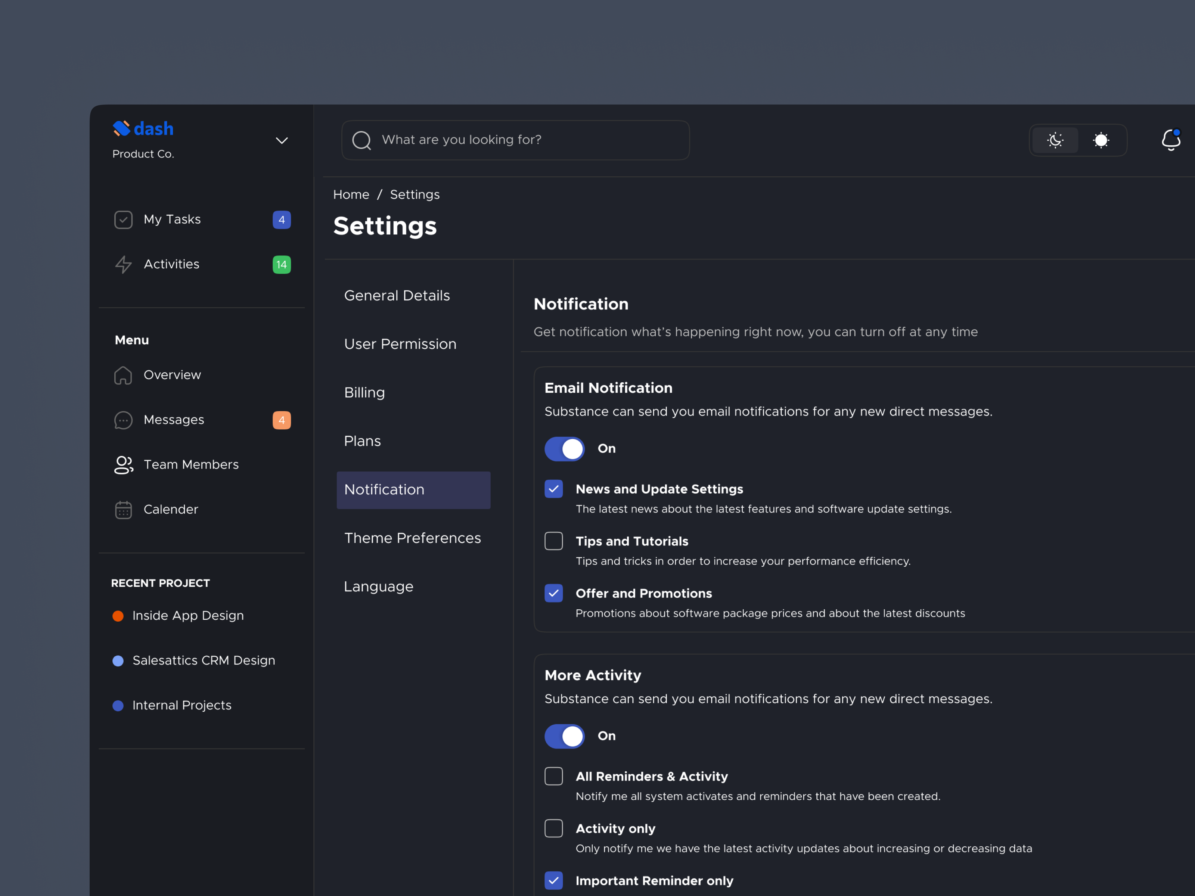The width and height of the screenshot is (1195, 896).
Task: Click the Team Members people icon
Action: coord(124,464)
